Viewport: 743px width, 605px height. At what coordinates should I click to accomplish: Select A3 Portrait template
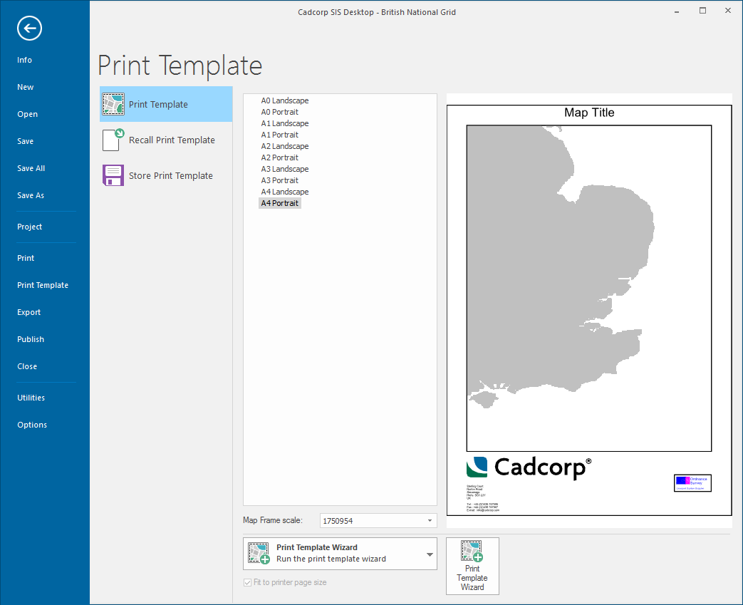pyautogui.click(x=279, y=180)
